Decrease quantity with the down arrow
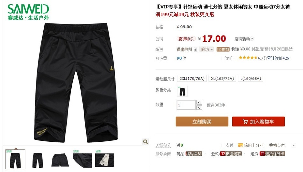 (x=199, y=107)
